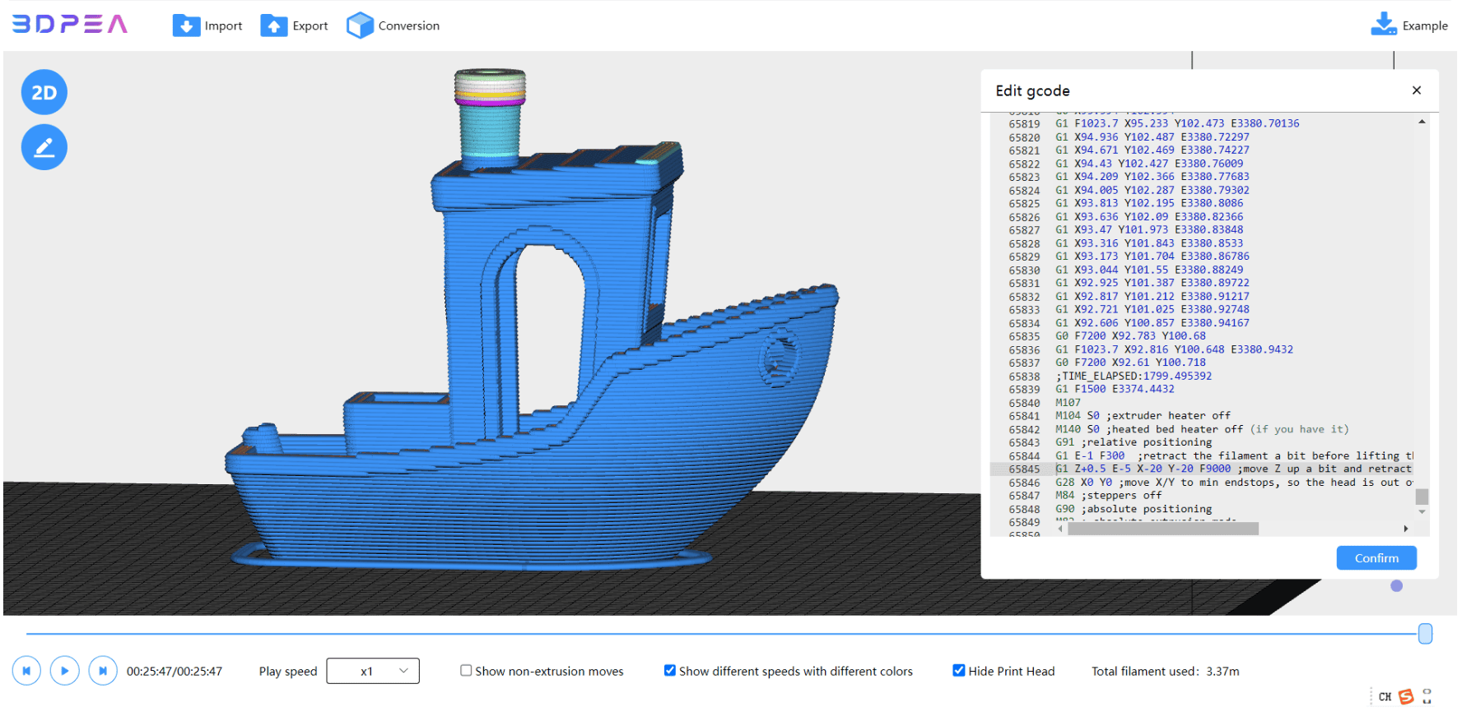Click the edit gcode pencil icon
The width and height of the screenshot is (1462, 721).
(x=44, y=148)
